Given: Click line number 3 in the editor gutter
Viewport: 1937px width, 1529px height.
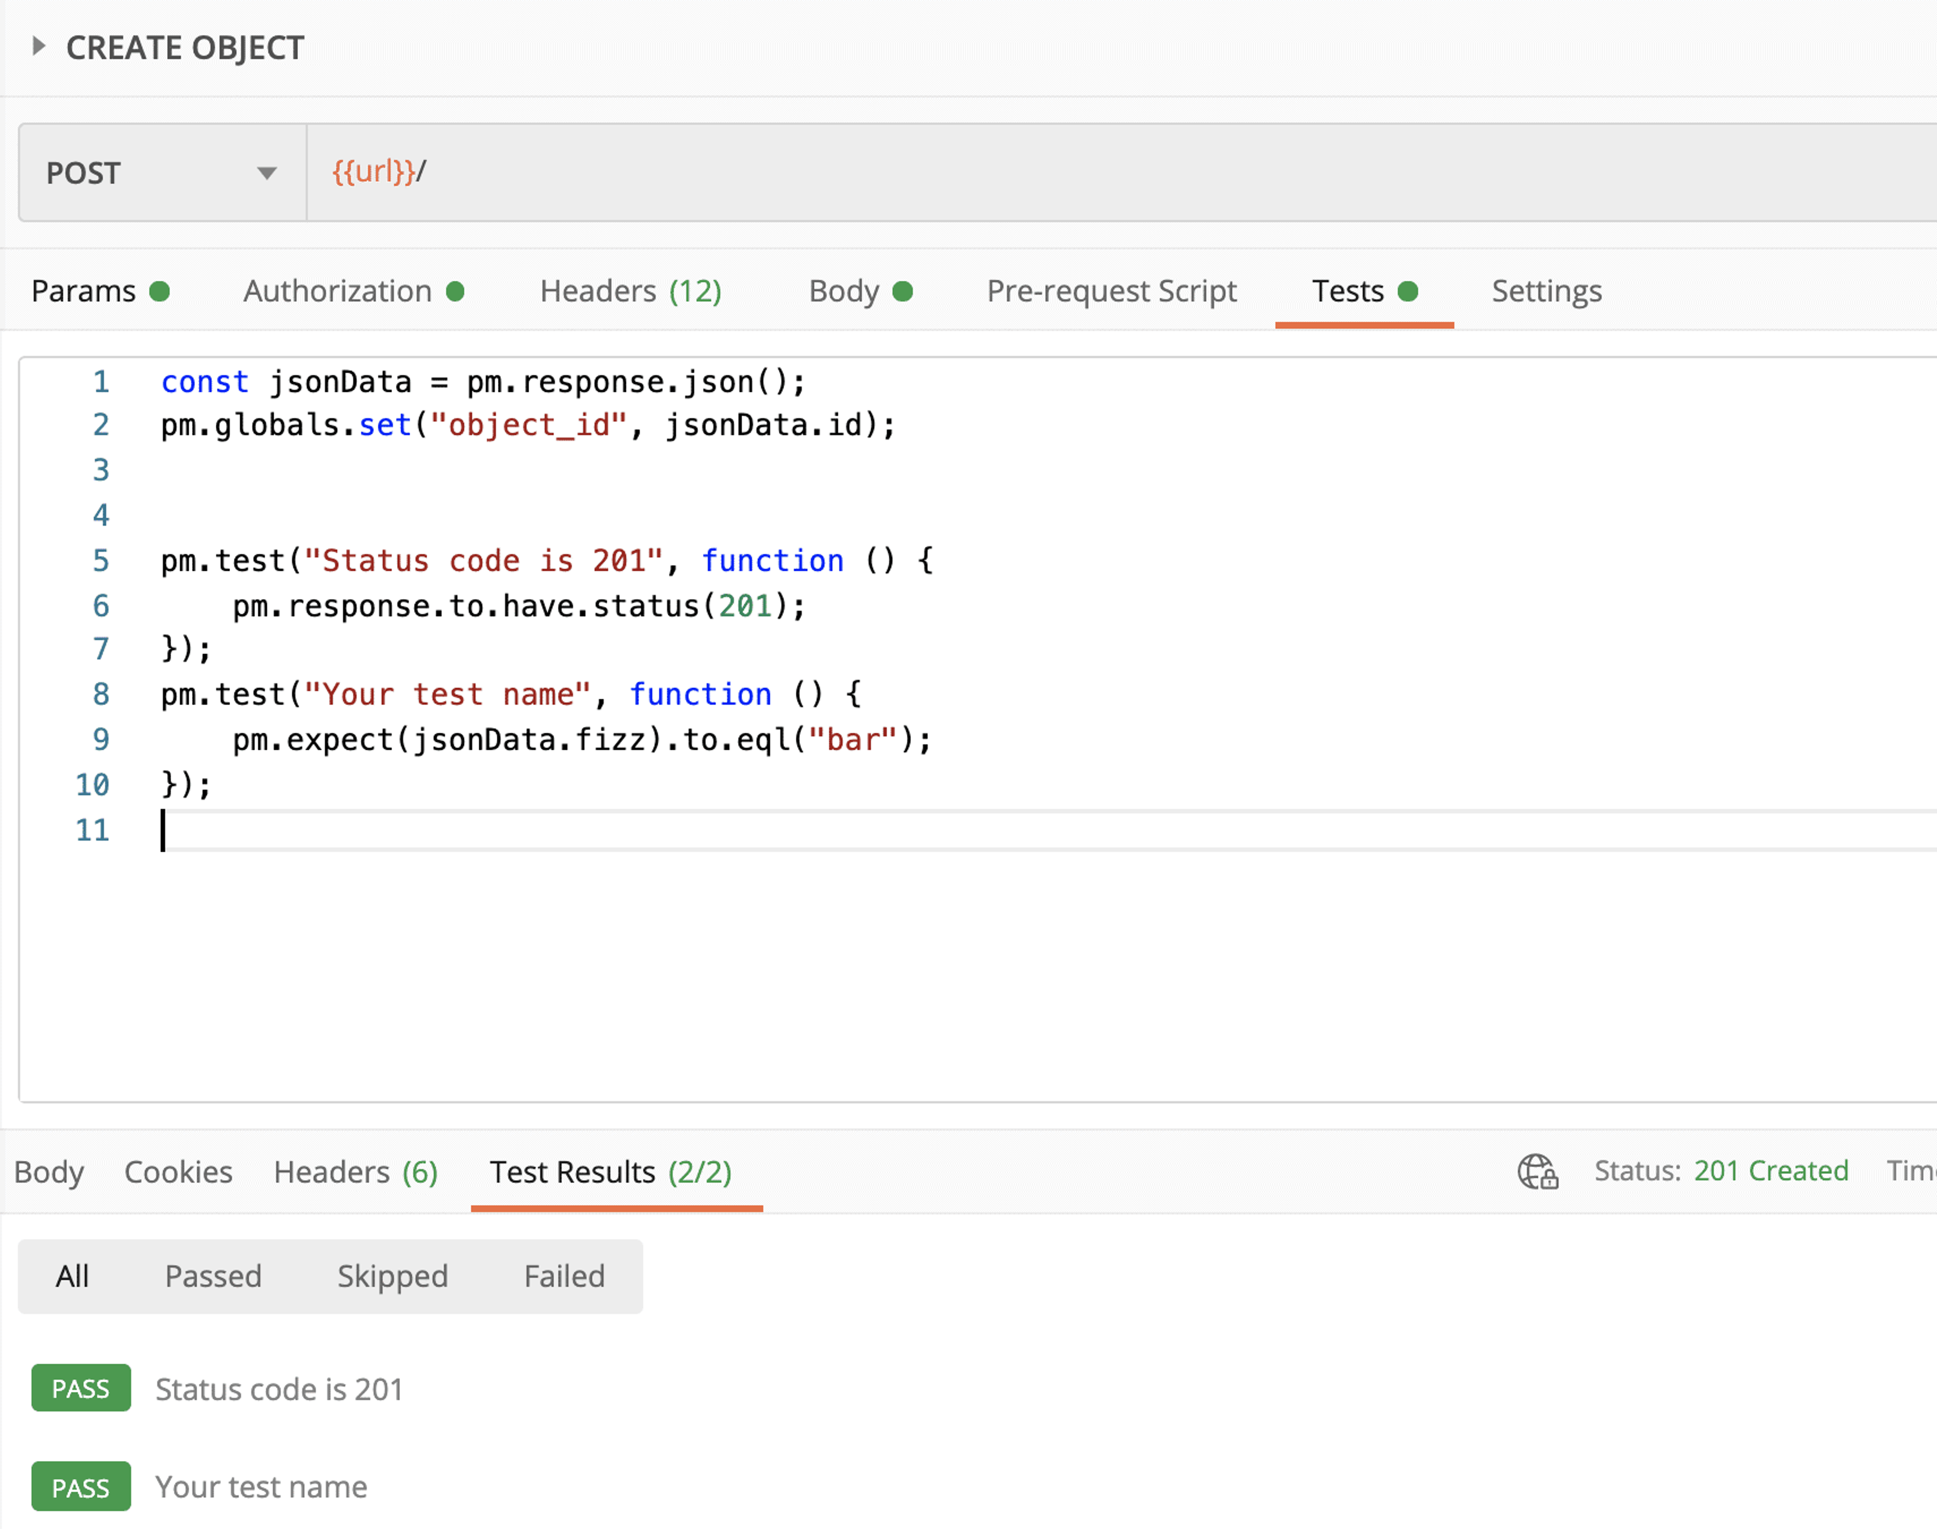Looking at the screenshot, I should tap(101, 470).
